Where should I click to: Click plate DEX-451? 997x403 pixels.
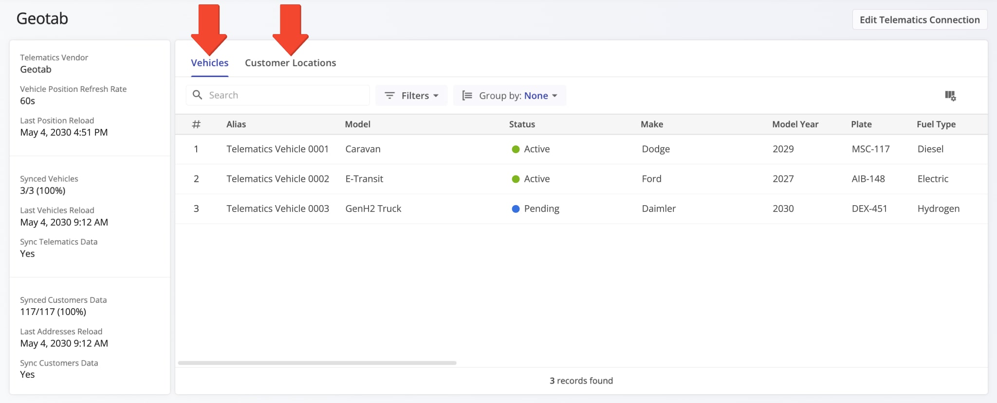pyautogui.click(x=869, y=209)
